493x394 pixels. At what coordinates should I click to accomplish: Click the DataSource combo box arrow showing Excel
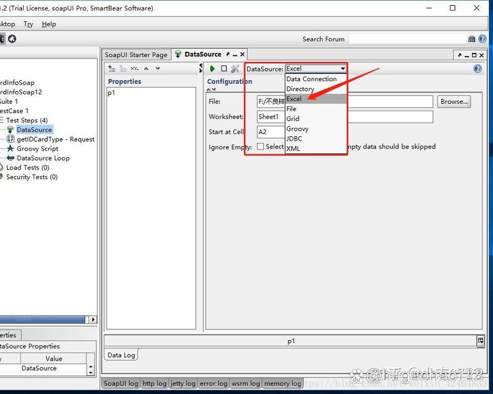tap(342, 68)
